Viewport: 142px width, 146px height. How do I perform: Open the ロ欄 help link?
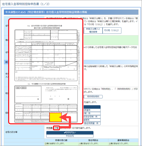(47, 143)
